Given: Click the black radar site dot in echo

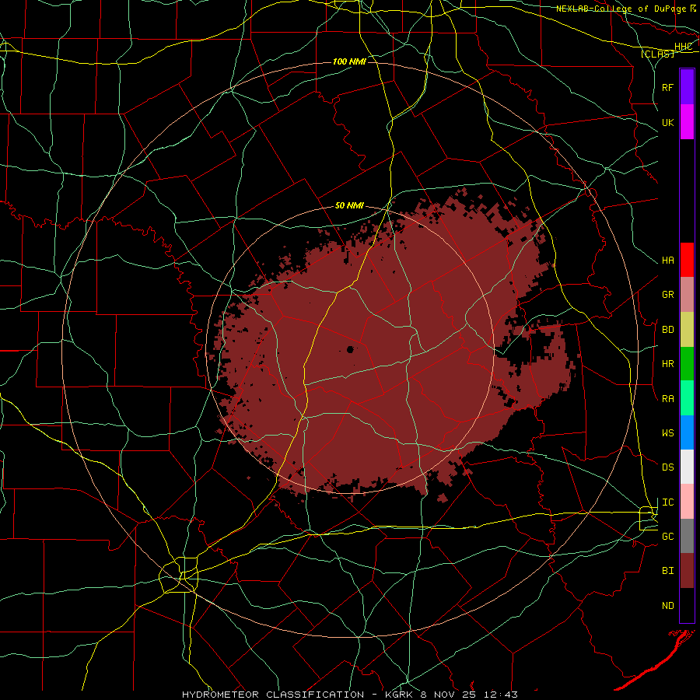Looking at the screenshot, I should [351, 349].
